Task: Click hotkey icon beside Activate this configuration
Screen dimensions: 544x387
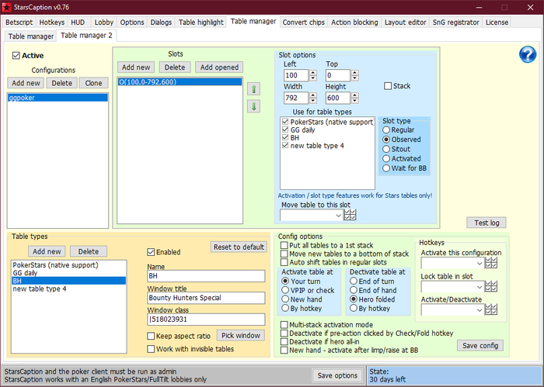Action: 491,264
